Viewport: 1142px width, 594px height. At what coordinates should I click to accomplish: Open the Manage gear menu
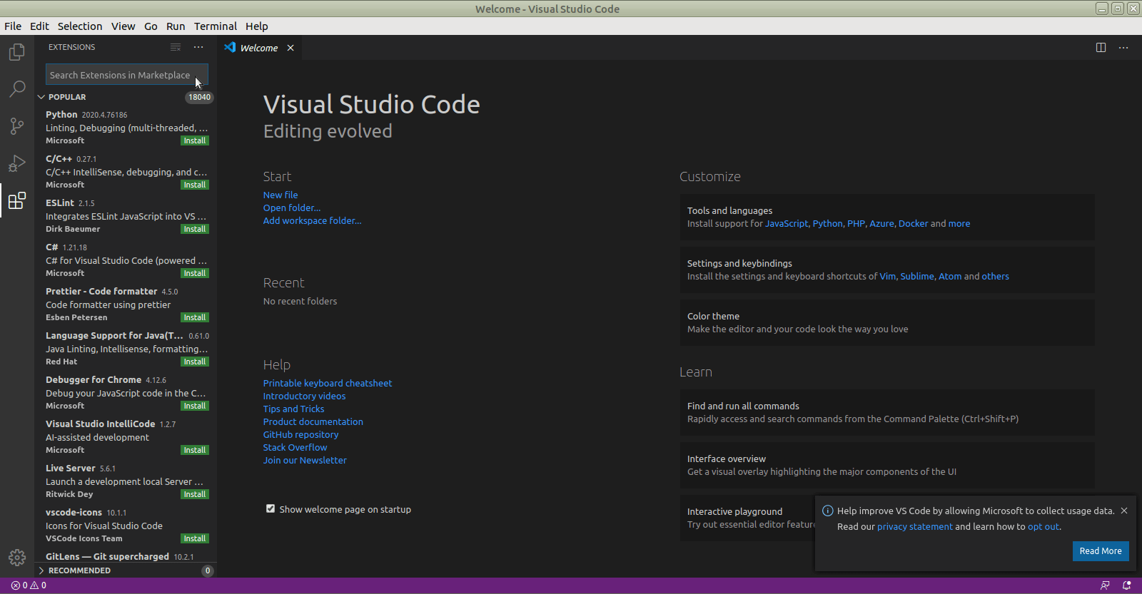17,558
